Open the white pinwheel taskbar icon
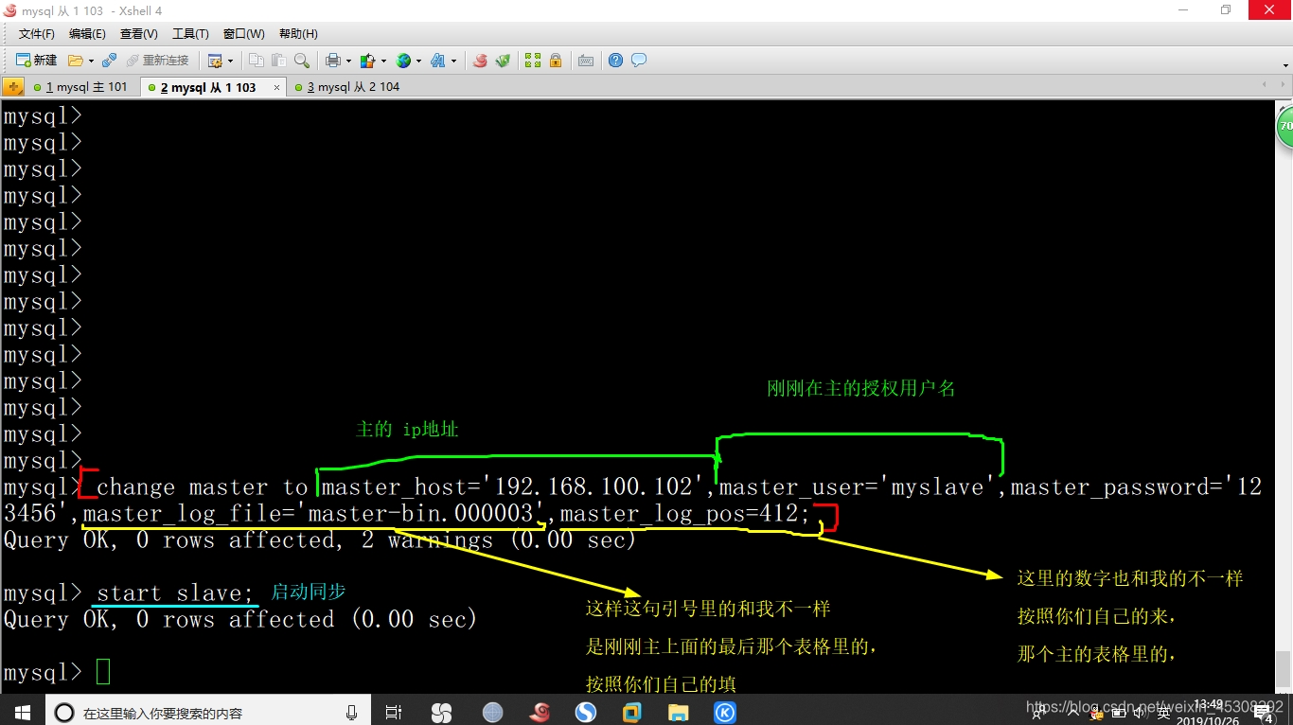This screenshot has width=1293, height=725. point(441,712)
